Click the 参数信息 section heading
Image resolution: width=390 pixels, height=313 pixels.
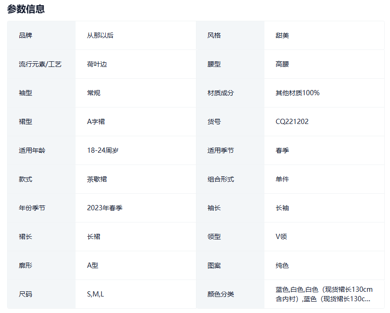(26, 9)
